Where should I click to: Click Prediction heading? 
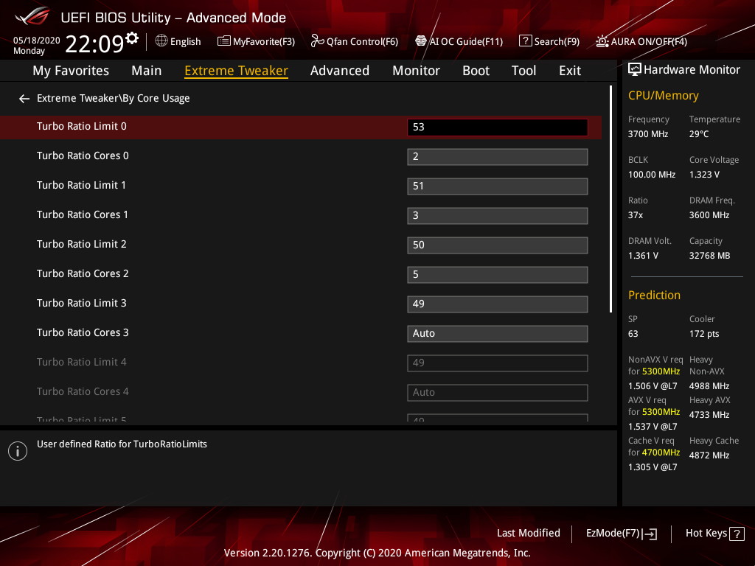point(654,295)
